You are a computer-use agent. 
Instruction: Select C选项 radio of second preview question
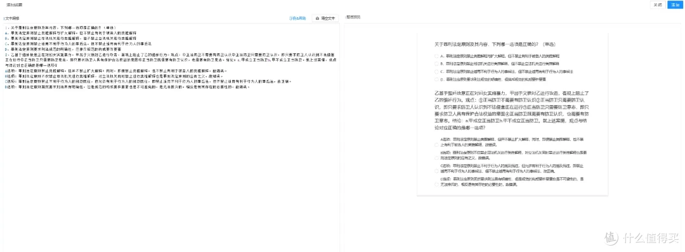click(436, 171)
